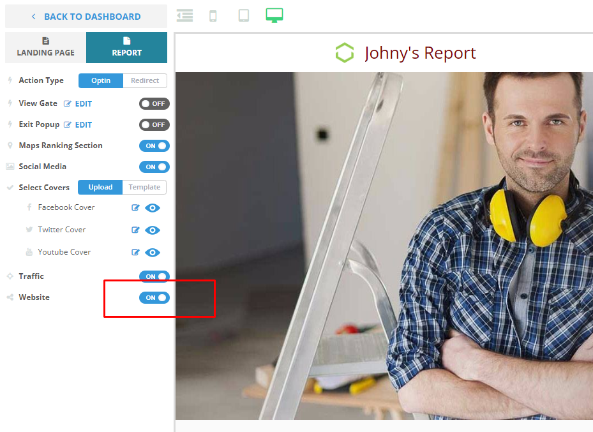Click EDIT link next to View Gate
Viewport: 593px width, 432px height.
(79, 103)
